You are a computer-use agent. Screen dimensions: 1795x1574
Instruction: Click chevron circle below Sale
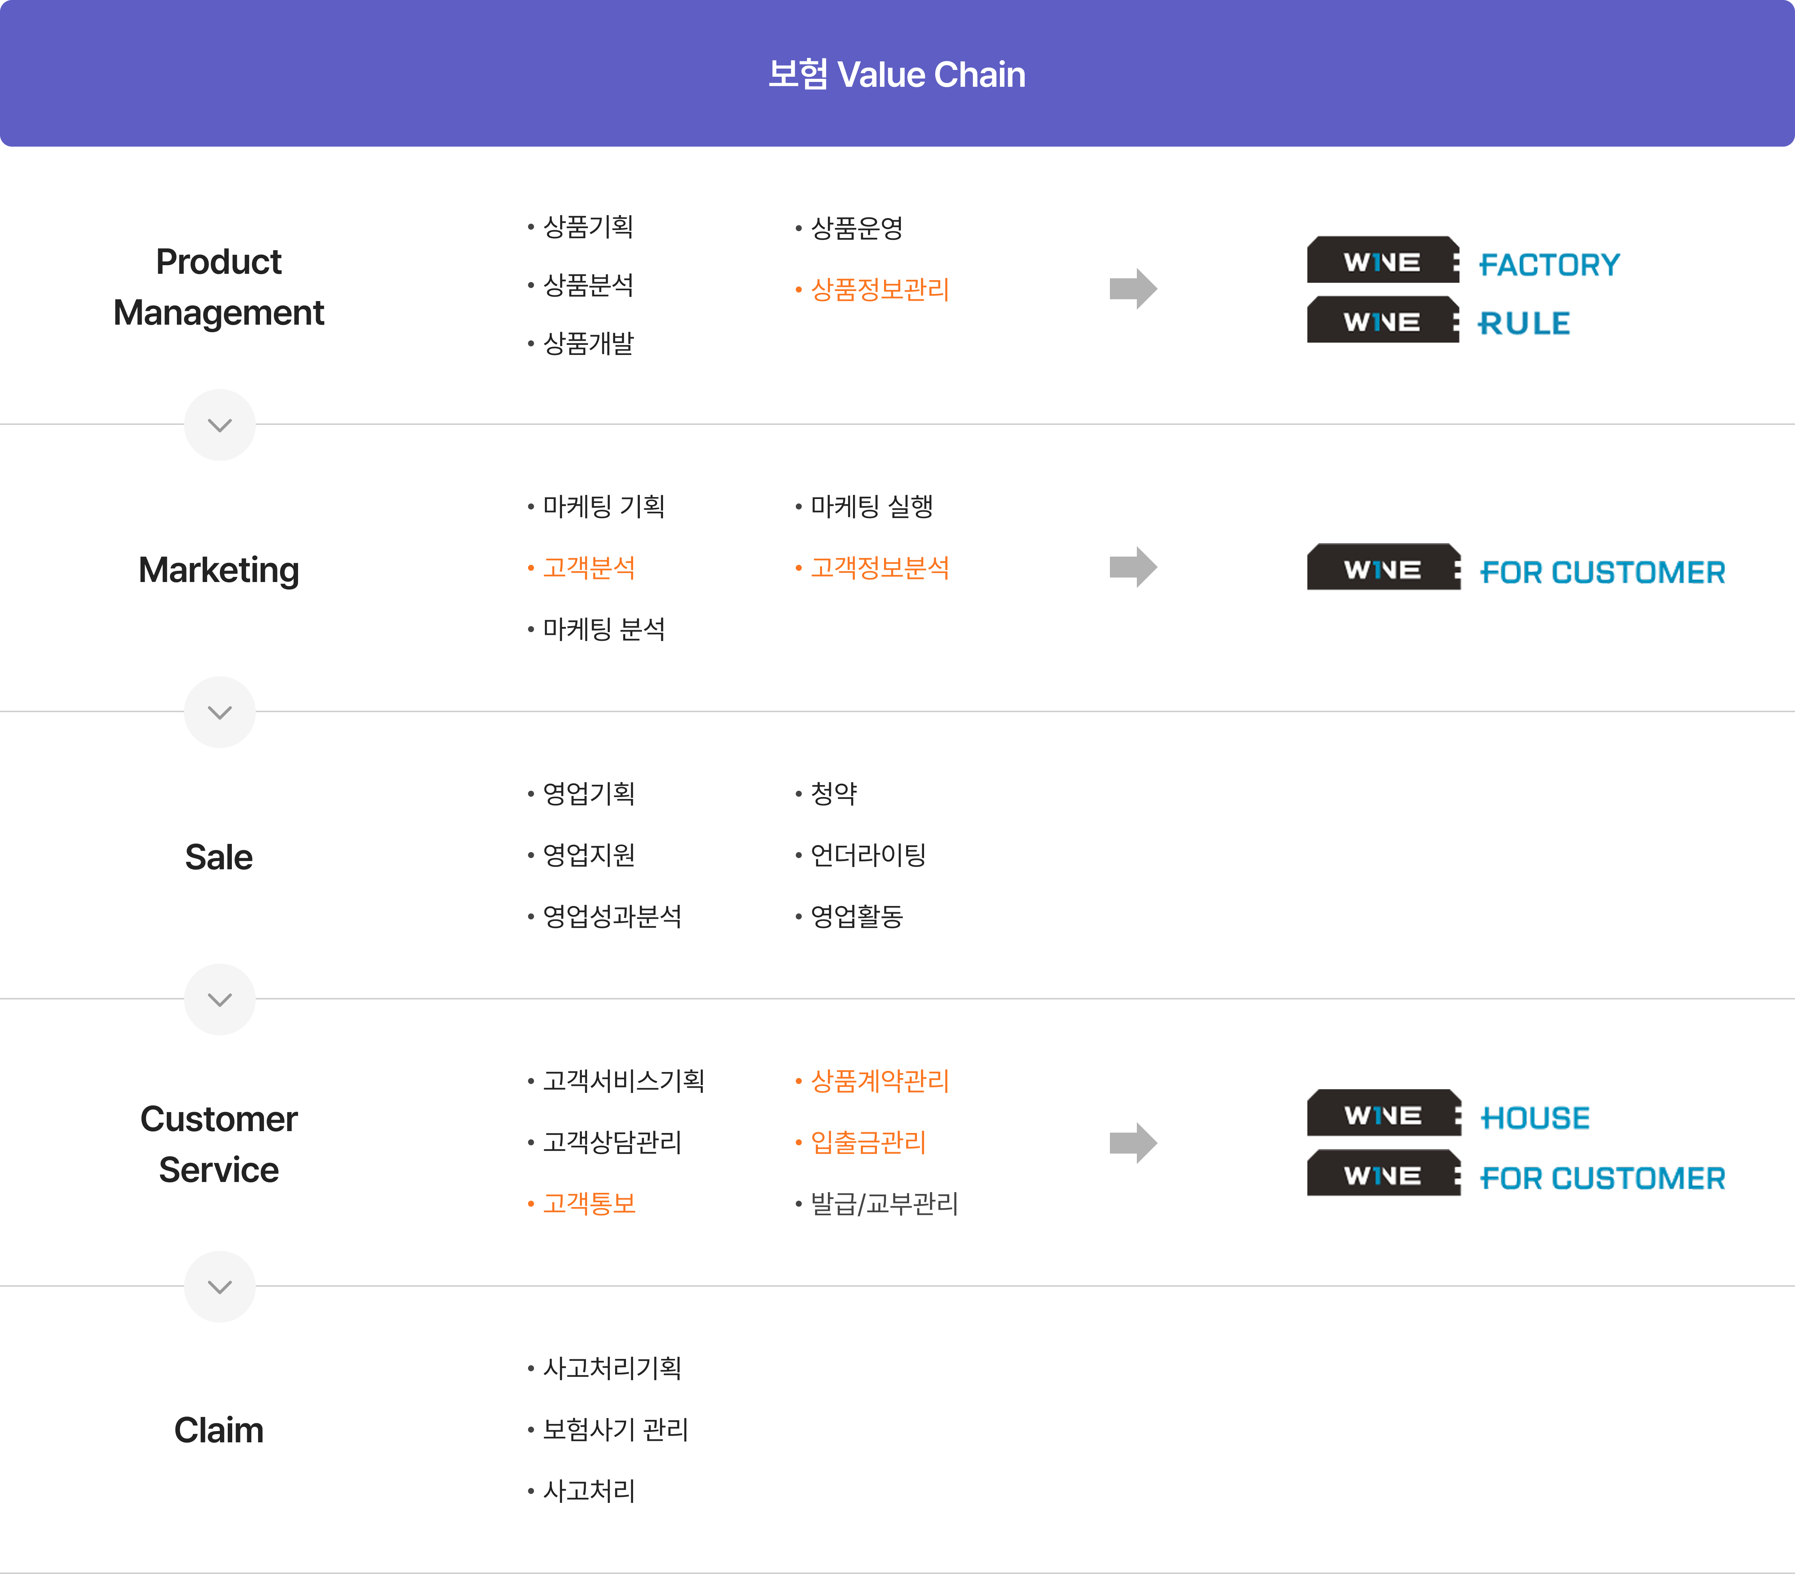coord(220,999)
